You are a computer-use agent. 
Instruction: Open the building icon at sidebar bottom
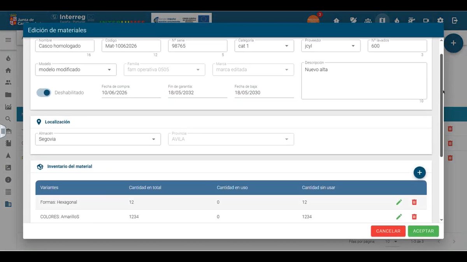[8, 204]
